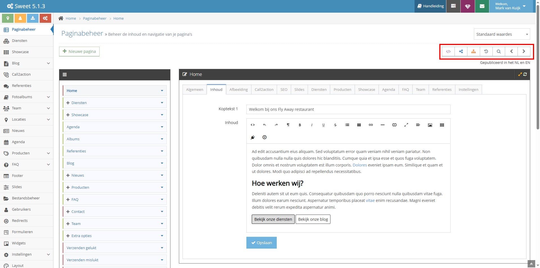Viewport: 540px width, 268px height.
Task: Click the page source code icon in top-right toolbar
Action: [x=448, y=51]
